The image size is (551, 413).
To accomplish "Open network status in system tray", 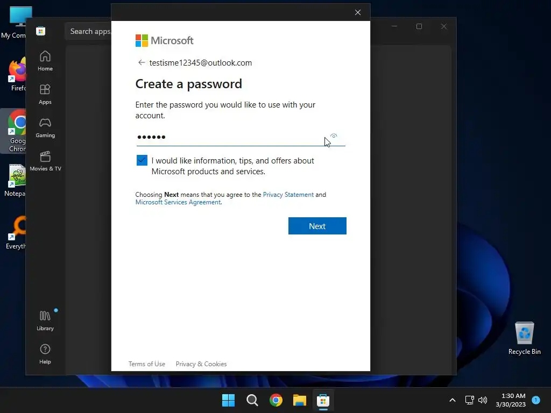I will click(x=469, y=400).
